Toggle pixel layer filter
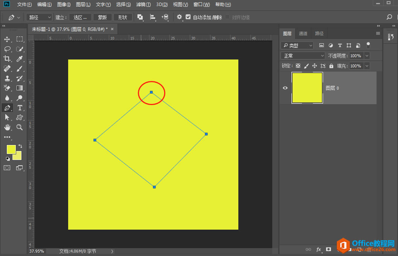 click(x=321, y=46)
